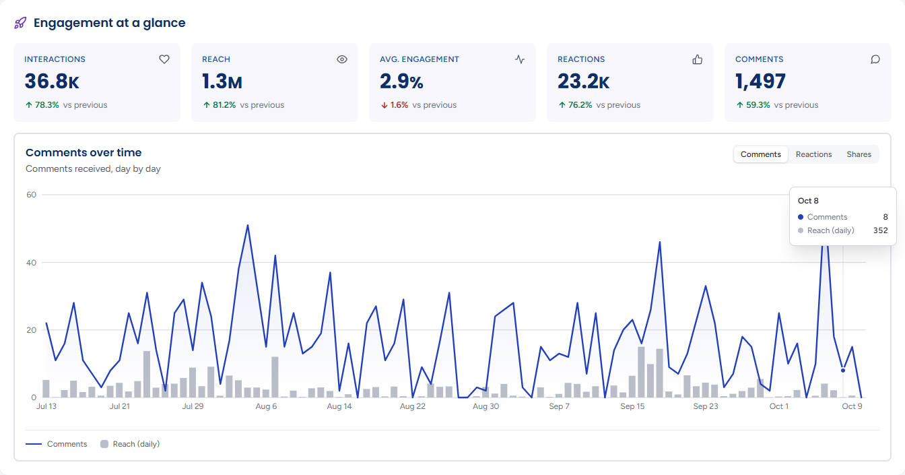The image size is (905, 475).
Task: Switch to the Reactions chart tab
Action: coord(813,154)
